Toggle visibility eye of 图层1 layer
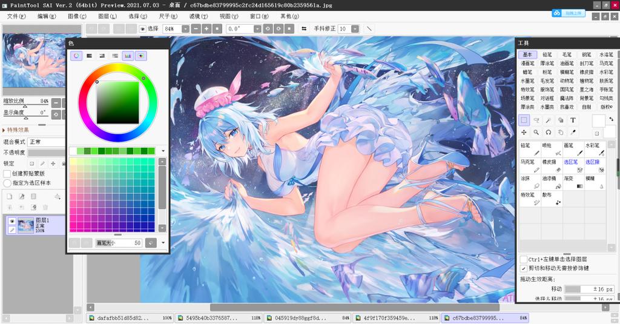 (12, 221)
